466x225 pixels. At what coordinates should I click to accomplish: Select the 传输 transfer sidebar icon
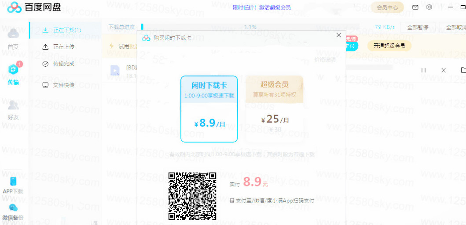13,70
